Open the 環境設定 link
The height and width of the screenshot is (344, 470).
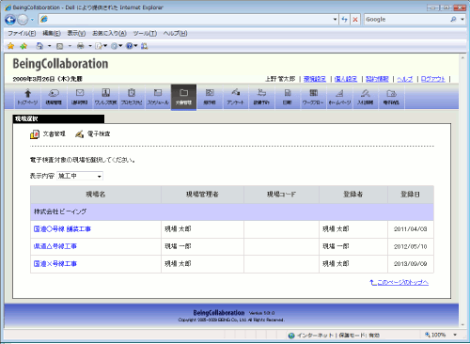point(315,79)
